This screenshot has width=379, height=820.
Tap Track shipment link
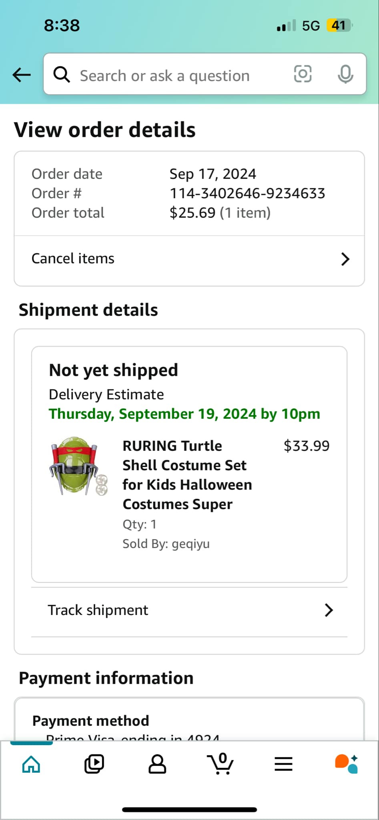click(98, 610)
